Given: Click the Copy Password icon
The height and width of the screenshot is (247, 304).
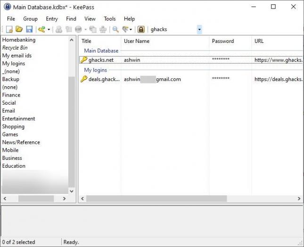Looking at the screenshot, I should (x=69, y=30).
